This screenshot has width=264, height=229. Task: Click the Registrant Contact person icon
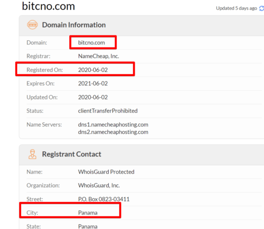tap(32, 154)
